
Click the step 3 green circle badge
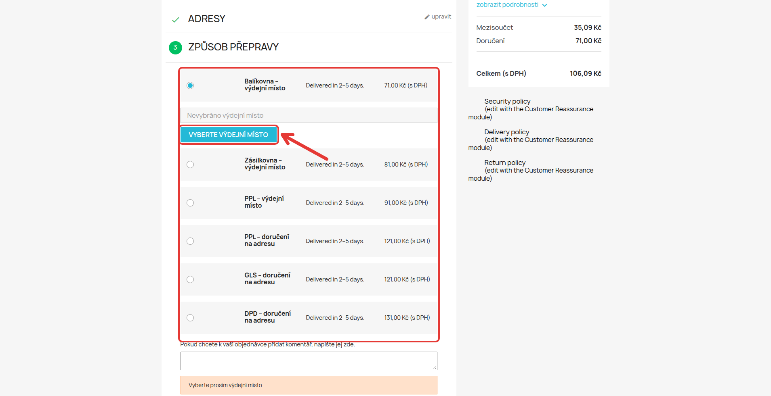[175, 48]
